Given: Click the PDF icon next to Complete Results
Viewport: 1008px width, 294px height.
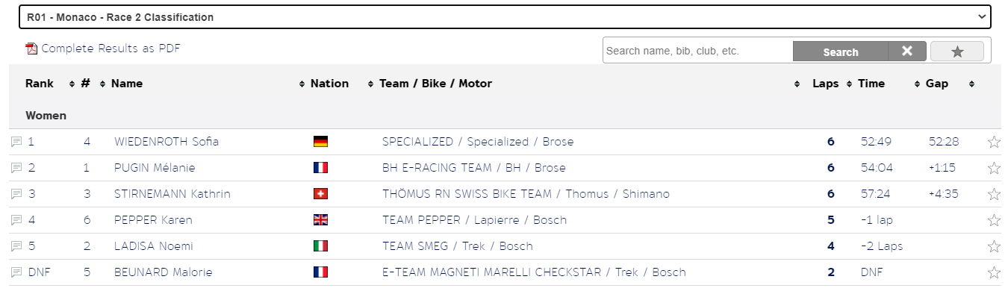Looking at the screenshot, I should [31, 49].
